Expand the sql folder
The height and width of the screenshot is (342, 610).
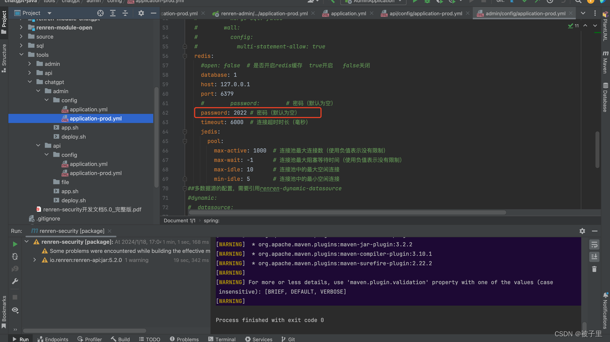tap(21, 46)
